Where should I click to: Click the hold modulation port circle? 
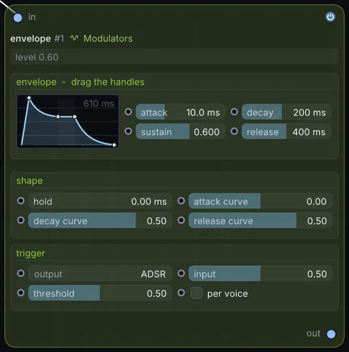click(x=21, y=201)
